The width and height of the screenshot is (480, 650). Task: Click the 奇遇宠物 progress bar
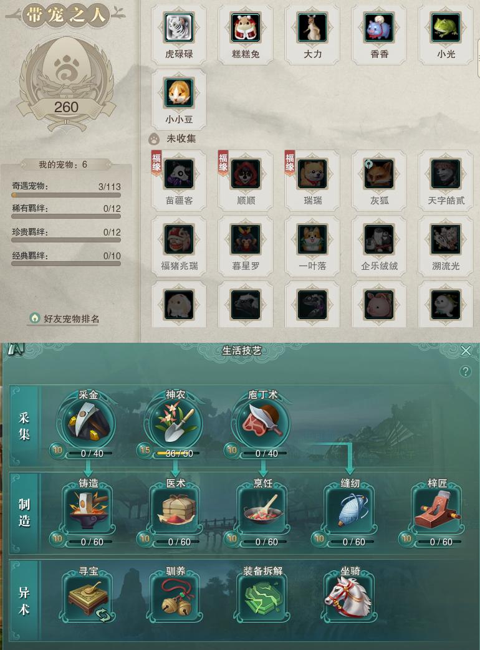[x=66, y=195]
